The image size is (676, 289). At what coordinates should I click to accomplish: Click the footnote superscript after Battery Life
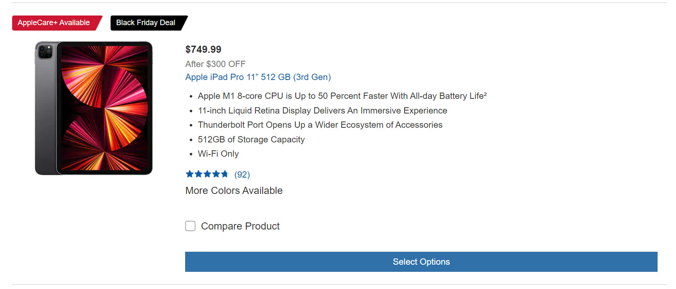pyautogui.click(x=485, y=94)
